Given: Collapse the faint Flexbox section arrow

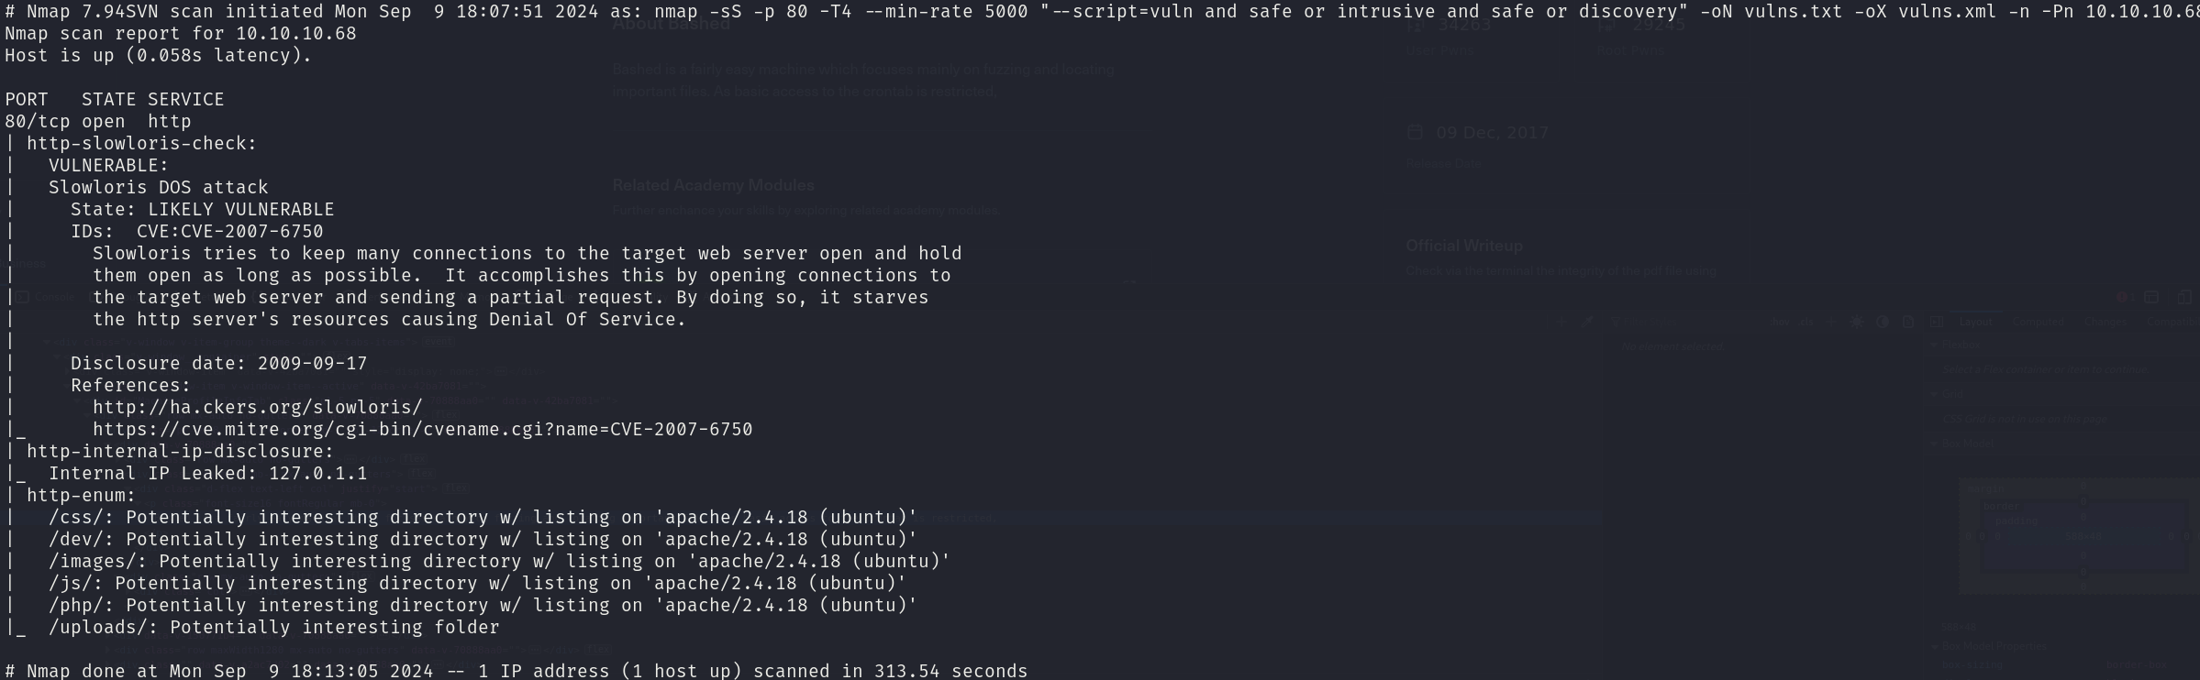Looking at the screenshot, I should (x=1934, y=345).
